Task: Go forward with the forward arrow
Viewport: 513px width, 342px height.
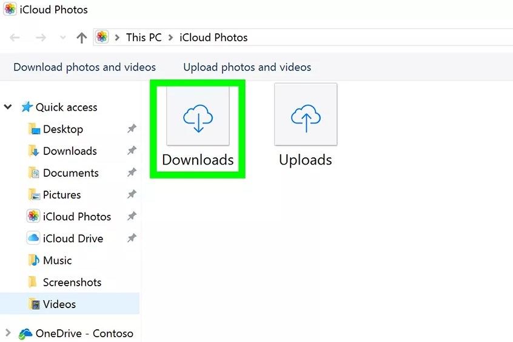Action: click(41, 38)
